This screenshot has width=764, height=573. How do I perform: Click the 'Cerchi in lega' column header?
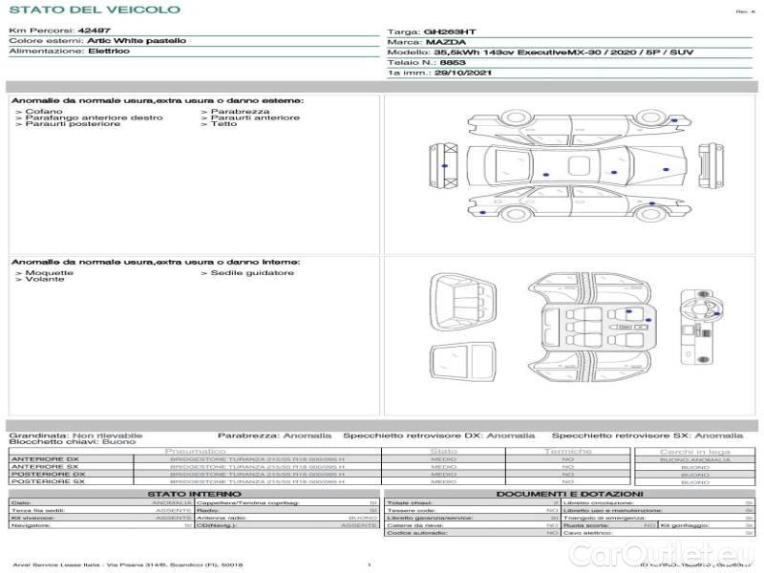point(694,451)
